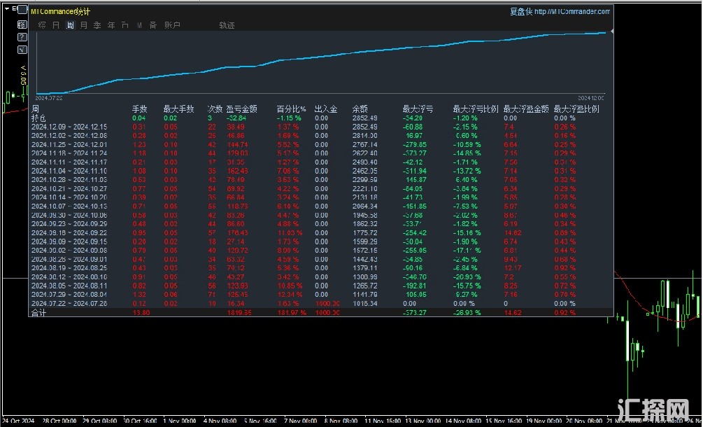
Task: Click the 移 icon in left sidebar
Action: [x=22, y=24]
